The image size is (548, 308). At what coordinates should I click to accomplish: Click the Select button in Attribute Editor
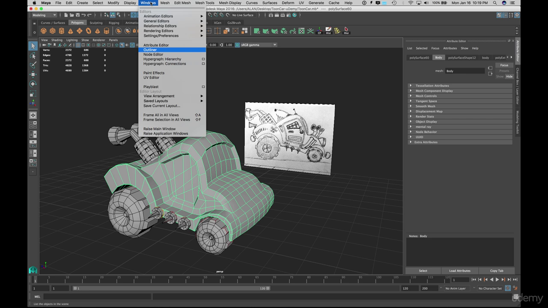(423, 271)
